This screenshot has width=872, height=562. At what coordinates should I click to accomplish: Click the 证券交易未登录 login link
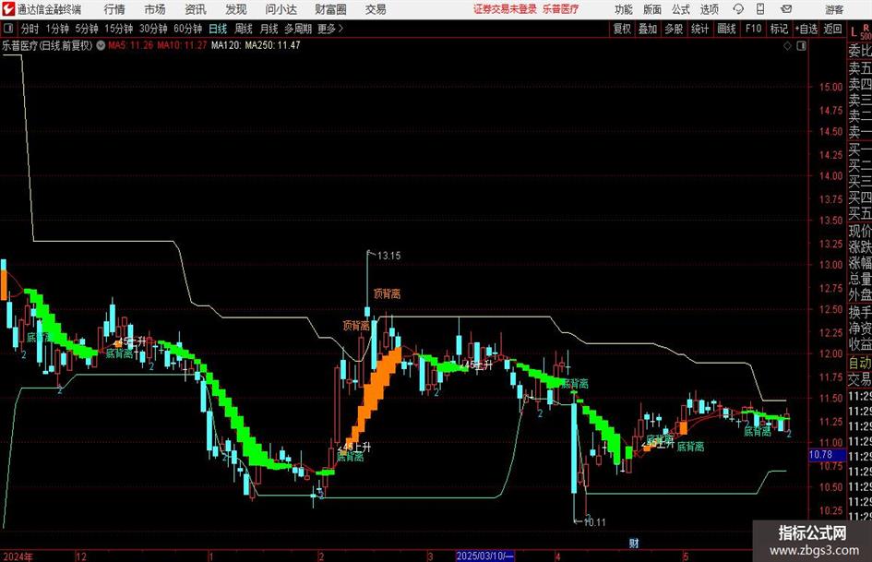[x=505, y=9]
